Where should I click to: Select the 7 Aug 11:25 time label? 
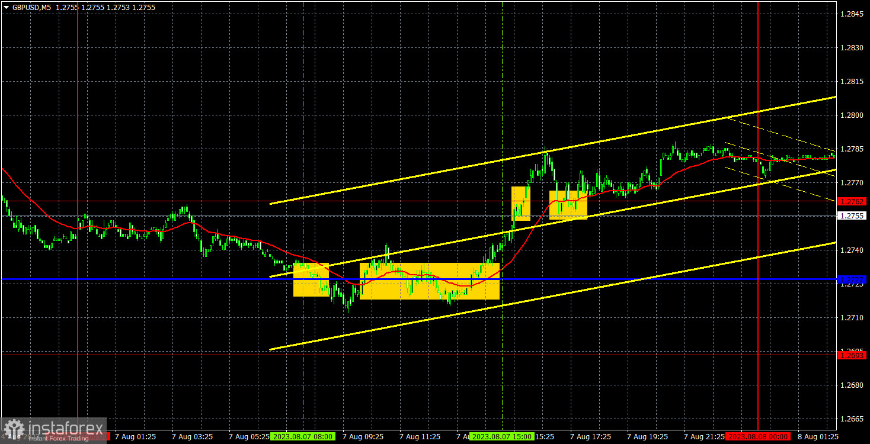tap(420, 436)
